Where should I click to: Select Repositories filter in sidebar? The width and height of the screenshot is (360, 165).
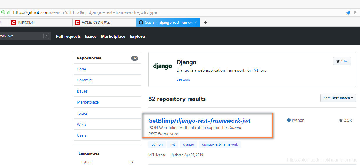[107, 58]
